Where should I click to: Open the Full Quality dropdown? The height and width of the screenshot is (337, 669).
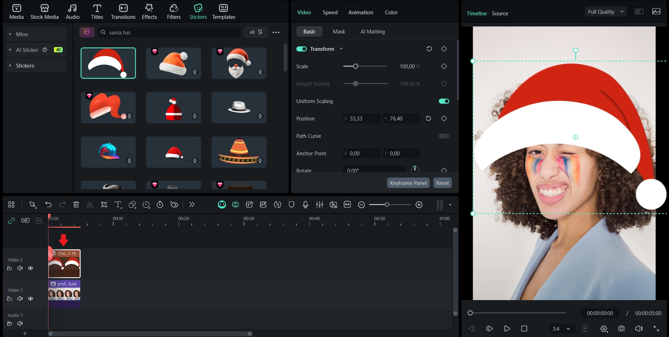point(605,11)
